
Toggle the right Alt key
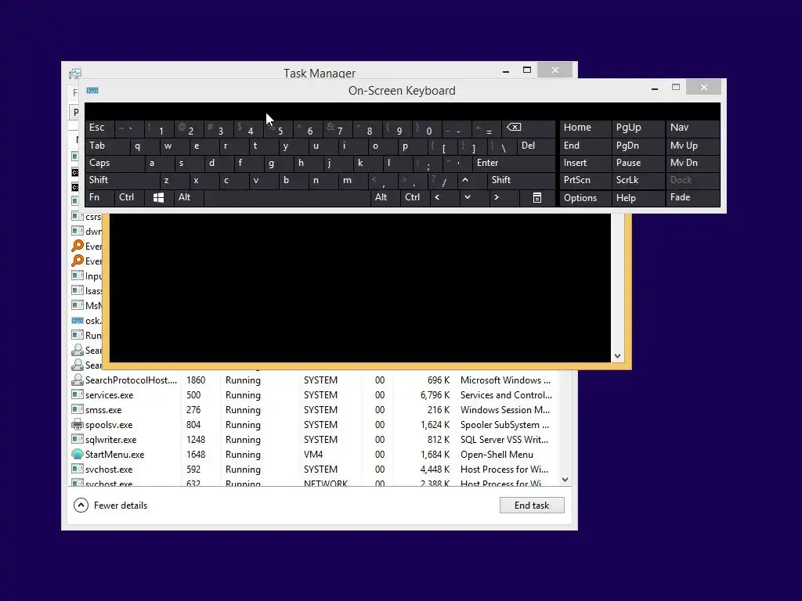coord(385,197)
